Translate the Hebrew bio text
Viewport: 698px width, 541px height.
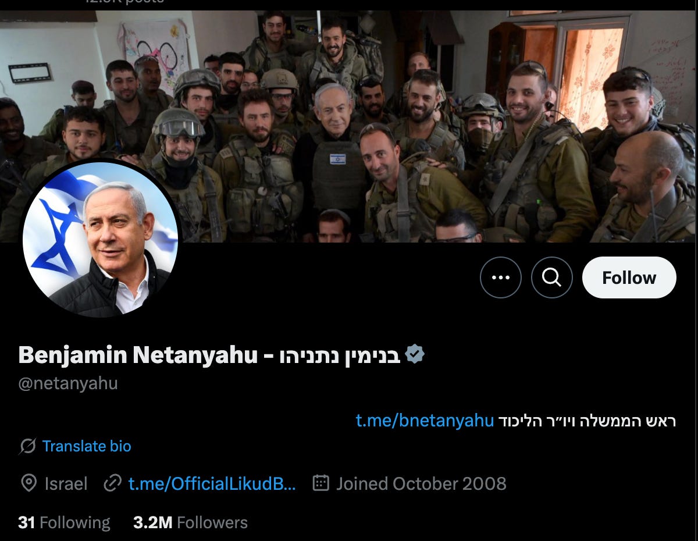[87, 446]
